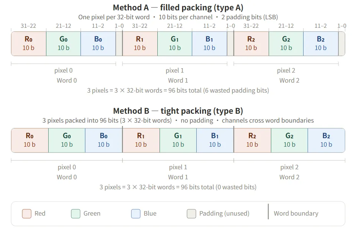354x233 pixels.
Task: Click the B0 block in Method B
Action: click(104, 140)
